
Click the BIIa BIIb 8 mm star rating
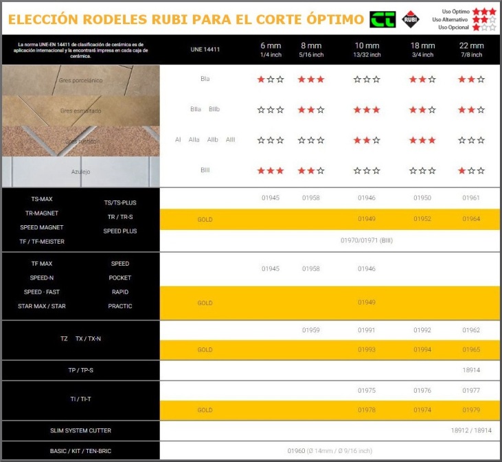(311, 110)
